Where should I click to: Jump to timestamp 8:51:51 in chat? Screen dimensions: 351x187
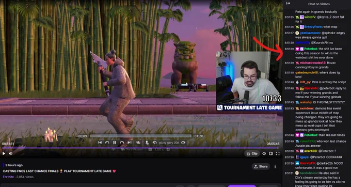[289, 174]
